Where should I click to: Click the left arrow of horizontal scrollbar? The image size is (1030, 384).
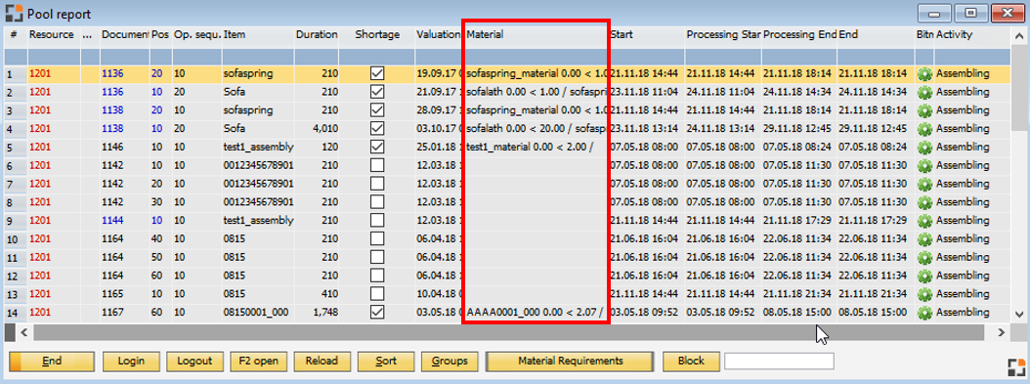point(24,333)
